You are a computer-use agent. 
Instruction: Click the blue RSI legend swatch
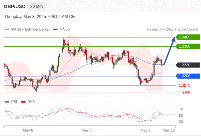tap(7, 102)
